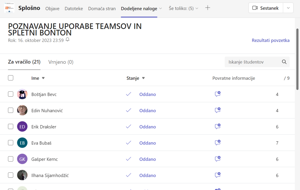Click Edin Nuhanović's avatar photo
Image resolution: width=300 pixels, height=190 pixels.
22,110
